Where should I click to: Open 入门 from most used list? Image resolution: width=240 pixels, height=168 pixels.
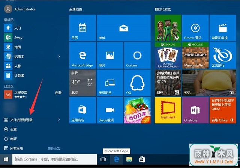[33, 28]
